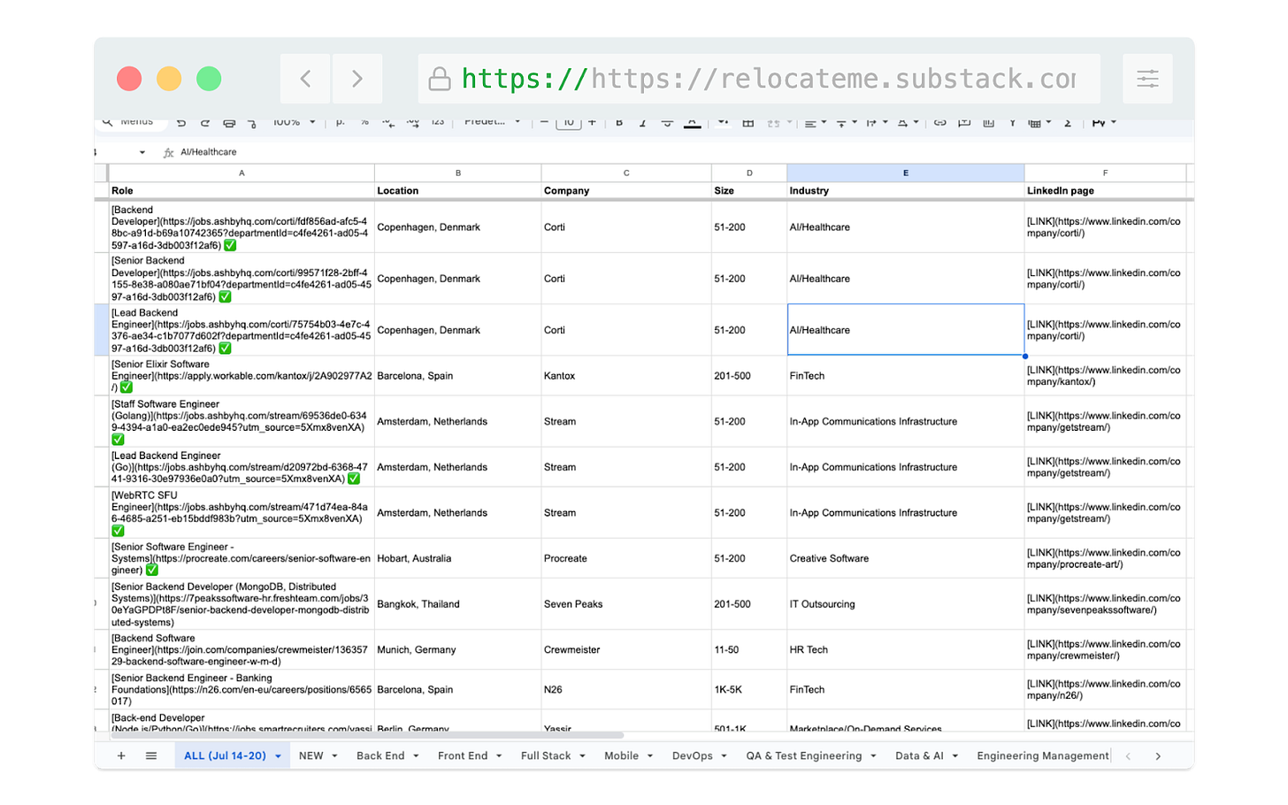Click the Create filter icon
Screen dimensions: 1288x805
(x=1012, y=123)
